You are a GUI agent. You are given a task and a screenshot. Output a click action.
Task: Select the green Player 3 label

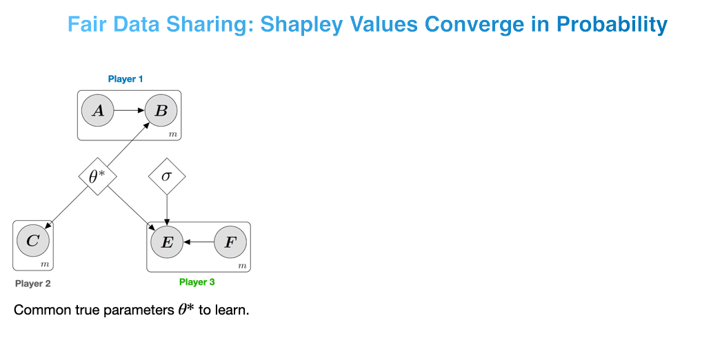pos(197,282)
